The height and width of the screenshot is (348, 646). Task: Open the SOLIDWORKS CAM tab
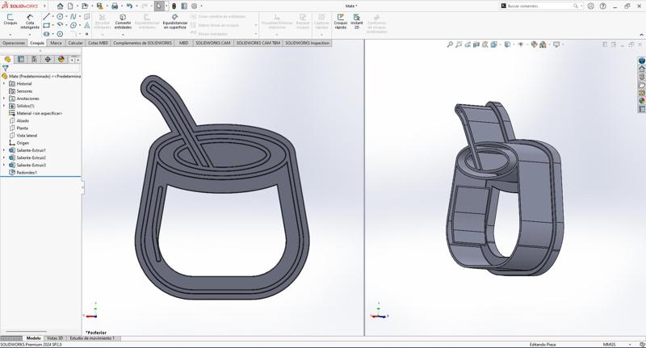pyautogui.click(x=213, y=43)
